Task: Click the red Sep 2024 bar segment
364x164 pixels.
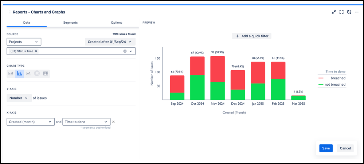Action: 177,84
